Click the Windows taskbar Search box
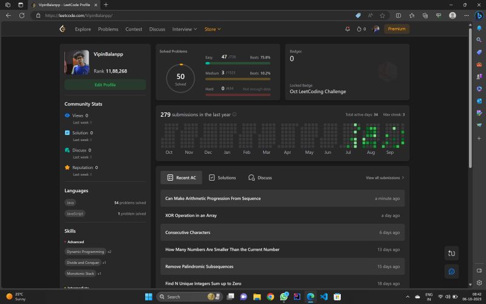Viewport: 486px width, 304px height. (x=190, y=297)
